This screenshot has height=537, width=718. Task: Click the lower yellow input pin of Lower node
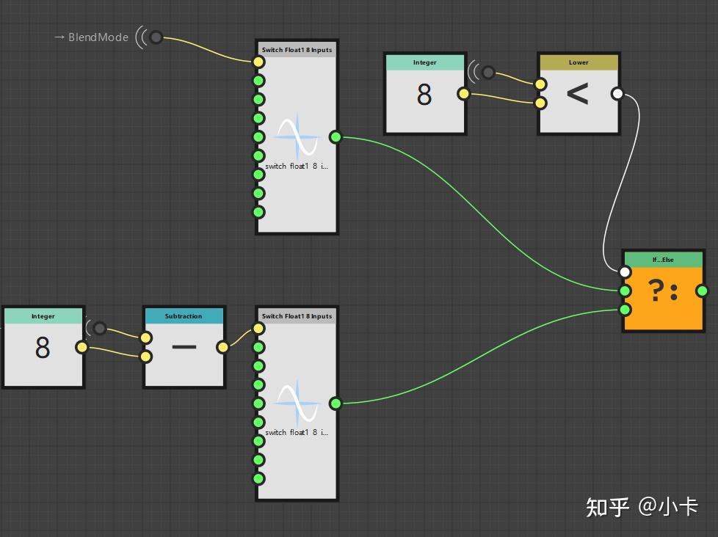pos(541,103)
